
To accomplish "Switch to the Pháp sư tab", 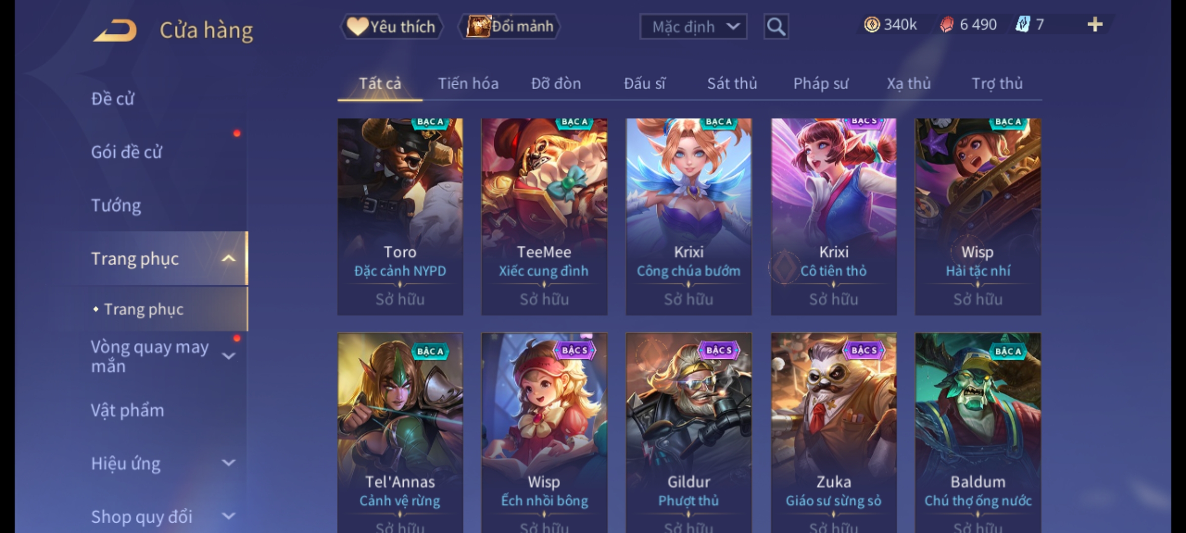I will click(x=820, y=83).
